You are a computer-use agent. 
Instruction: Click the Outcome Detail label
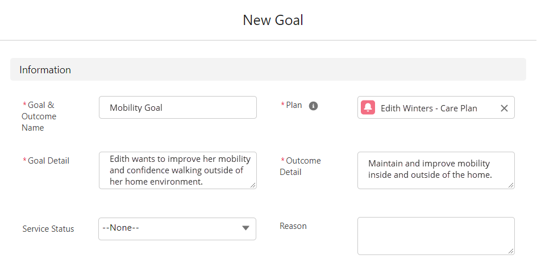[x=301, y=166]
